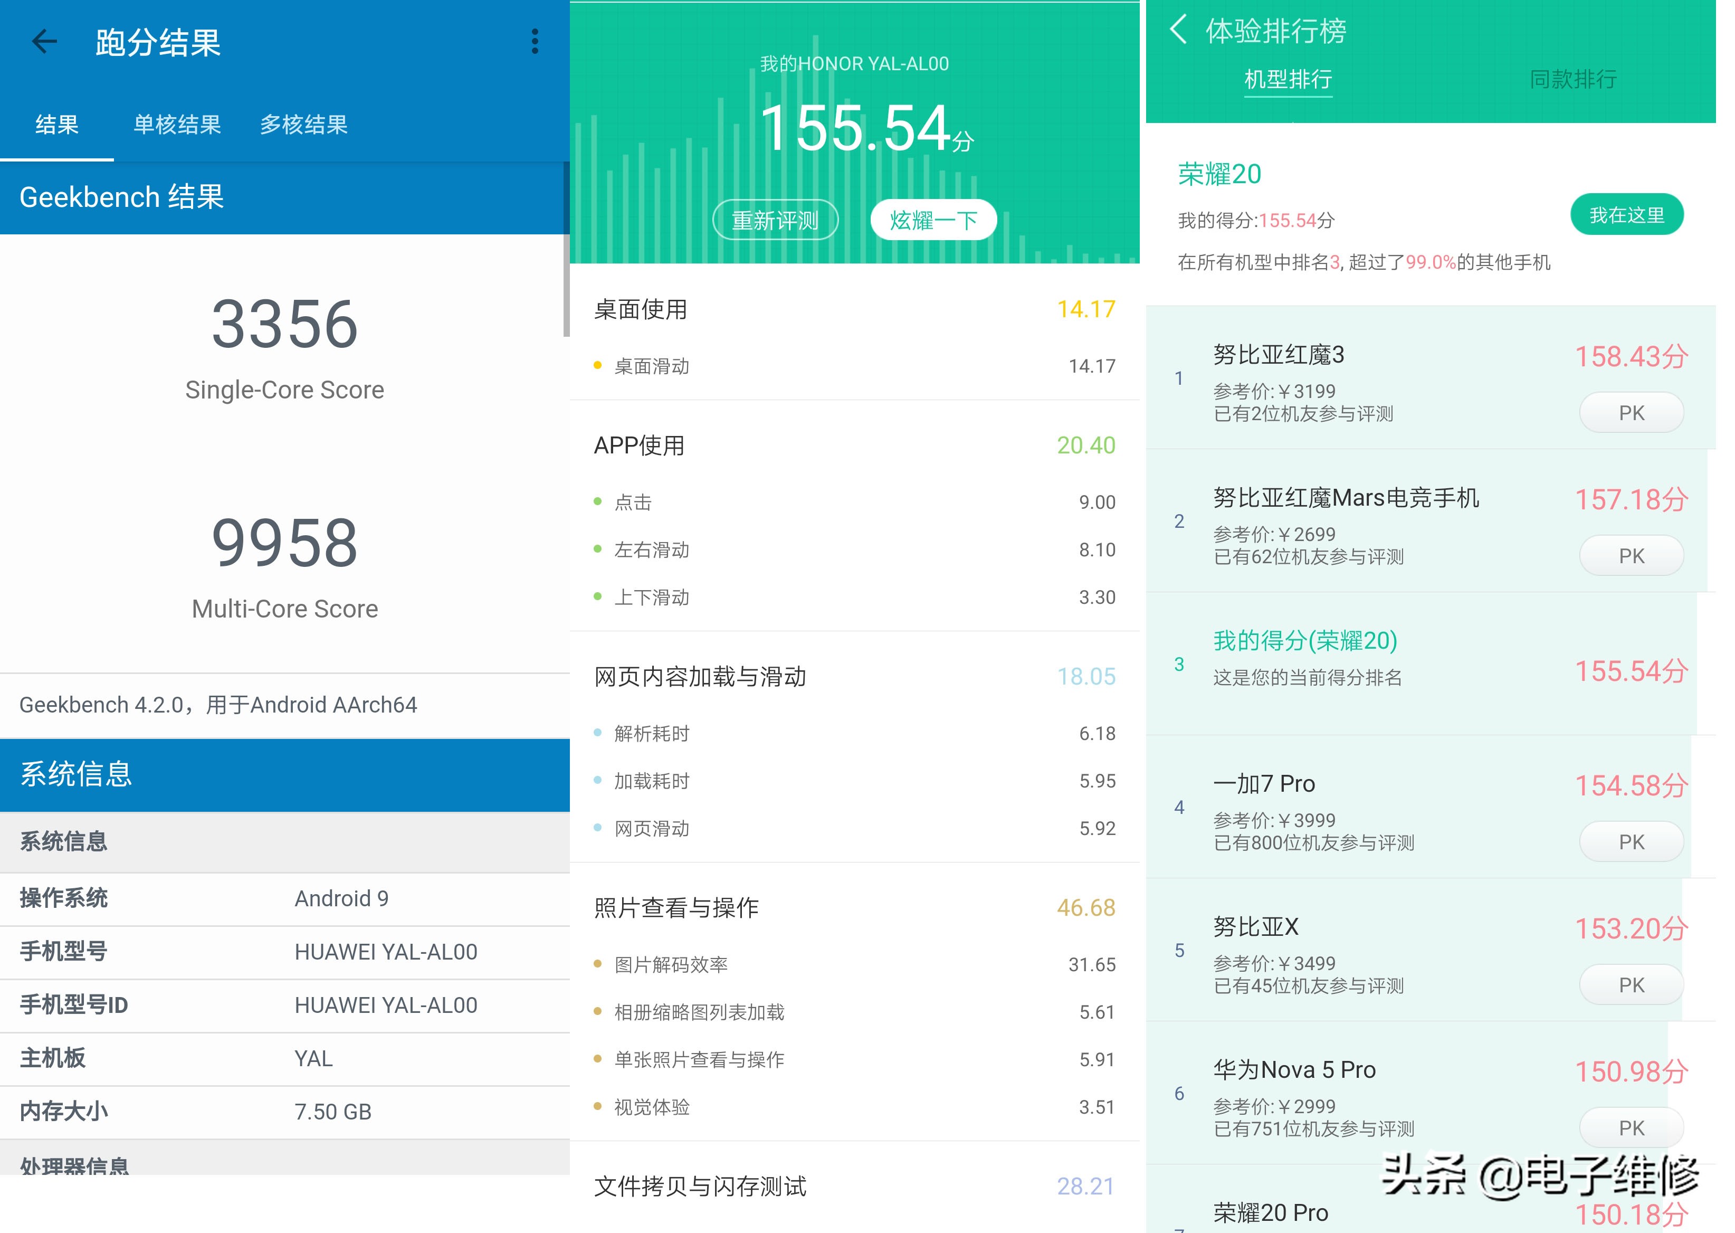Open the 我的得分(荣耀20) ranking entry
This screenshot has width=1735, height=1233.
[x=1431, y=663]
